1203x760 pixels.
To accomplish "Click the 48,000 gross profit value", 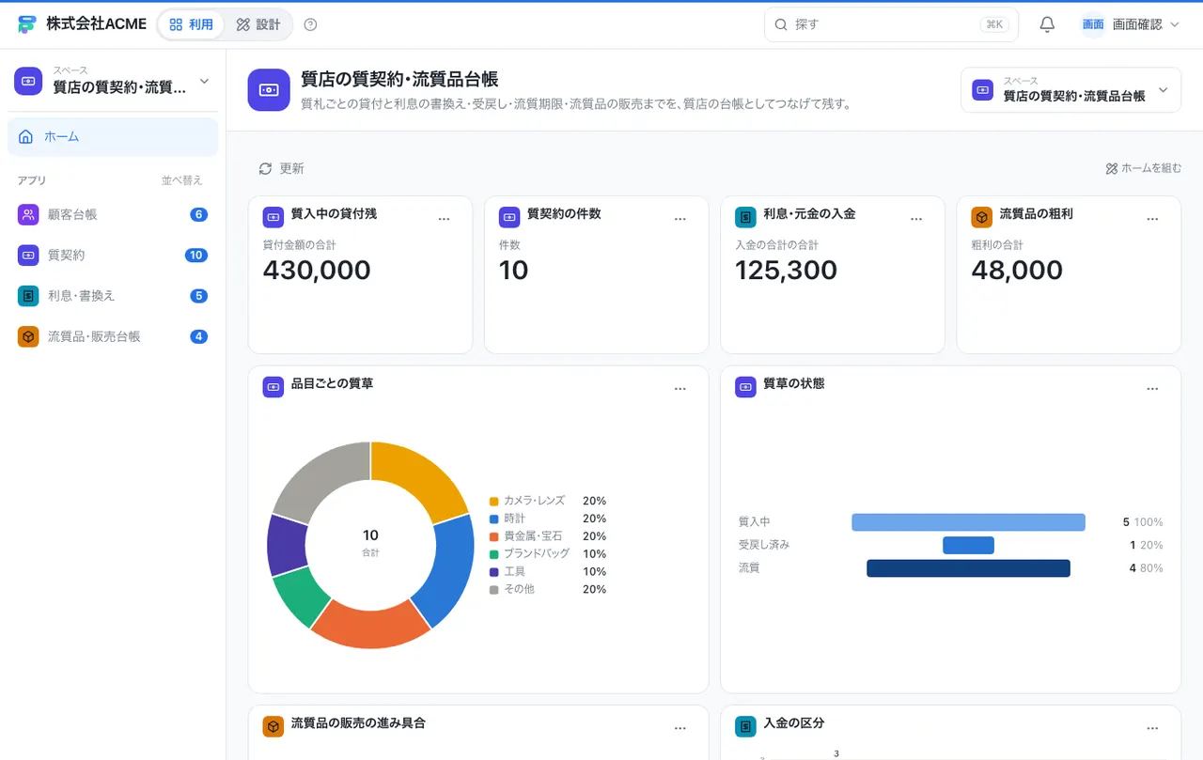I will [x=1017, y=271].
